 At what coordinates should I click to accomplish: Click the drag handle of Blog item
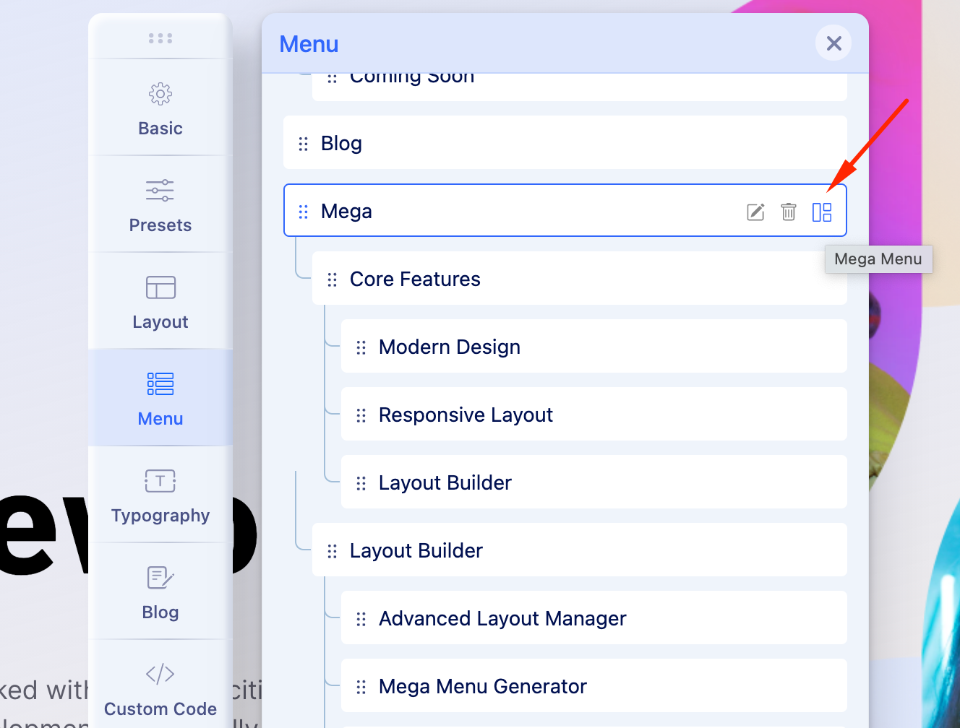pos(304,144)
